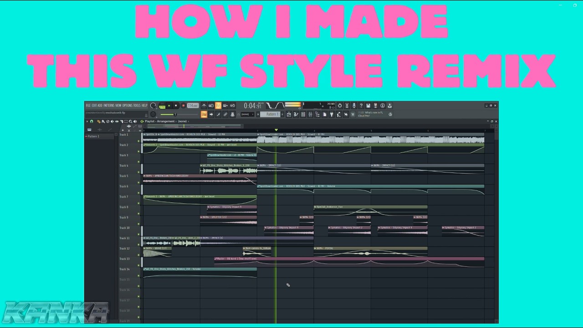Click the master pitch knob

153,114
